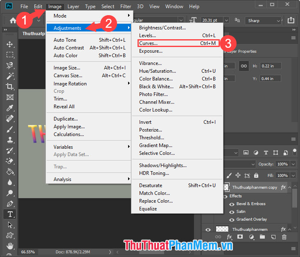Viewport: 300px width, 257px height.
Task: Select the Pen tool
Action: click(9, 204)
